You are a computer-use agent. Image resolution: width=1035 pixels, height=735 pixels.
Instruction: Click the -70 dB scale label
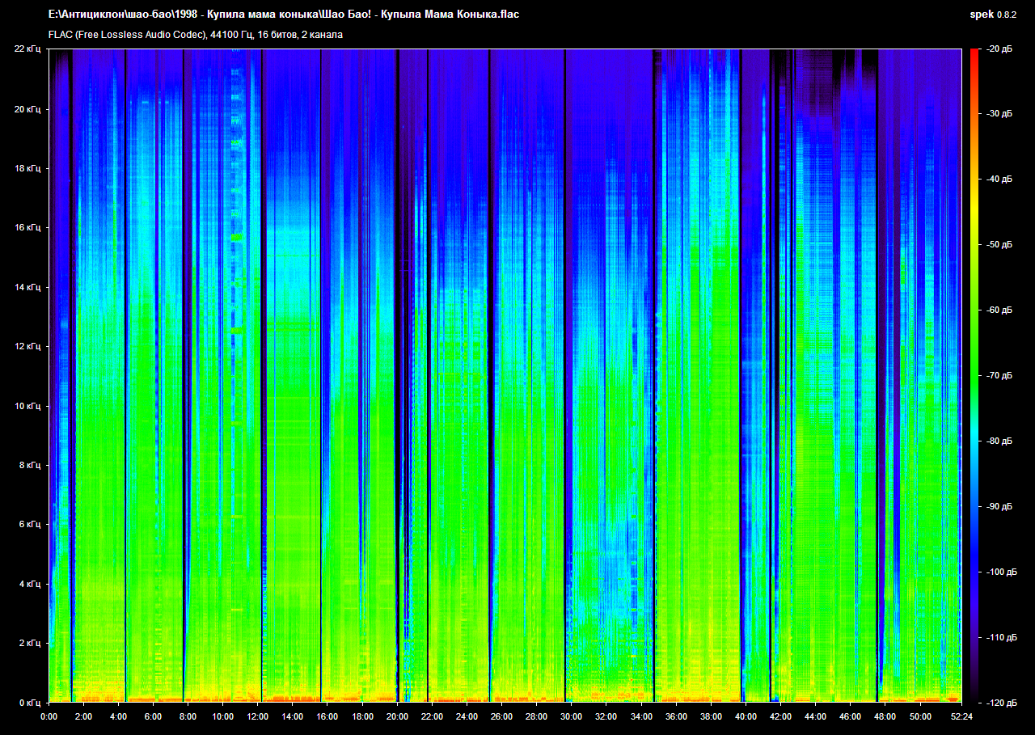coord(999,376)
